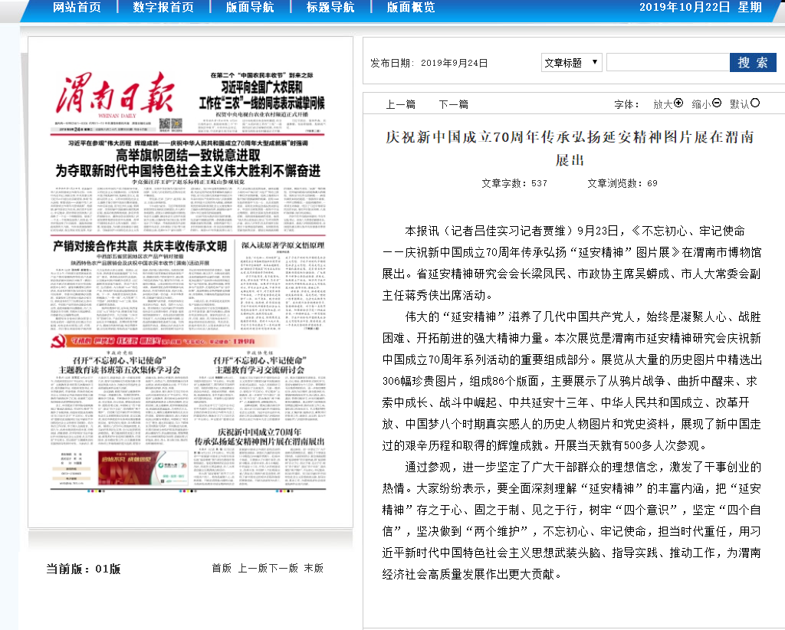Open 版面导航 menu
This screenshot has height=630, width=785.
coord(250,7)
